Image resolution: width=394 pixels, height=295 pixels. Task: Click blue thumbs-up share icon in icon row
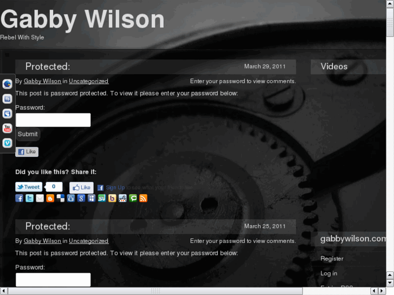click(x=70, y=198)
